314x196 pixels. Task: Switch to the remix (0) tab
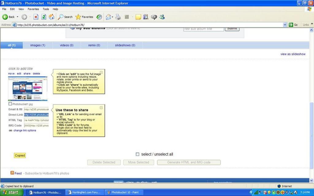[94, 45]
